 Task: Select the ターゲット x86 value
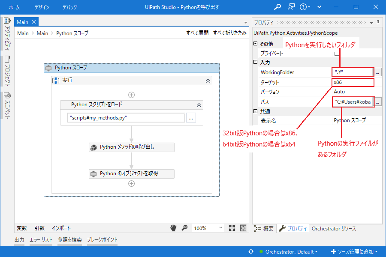(353, 82)
